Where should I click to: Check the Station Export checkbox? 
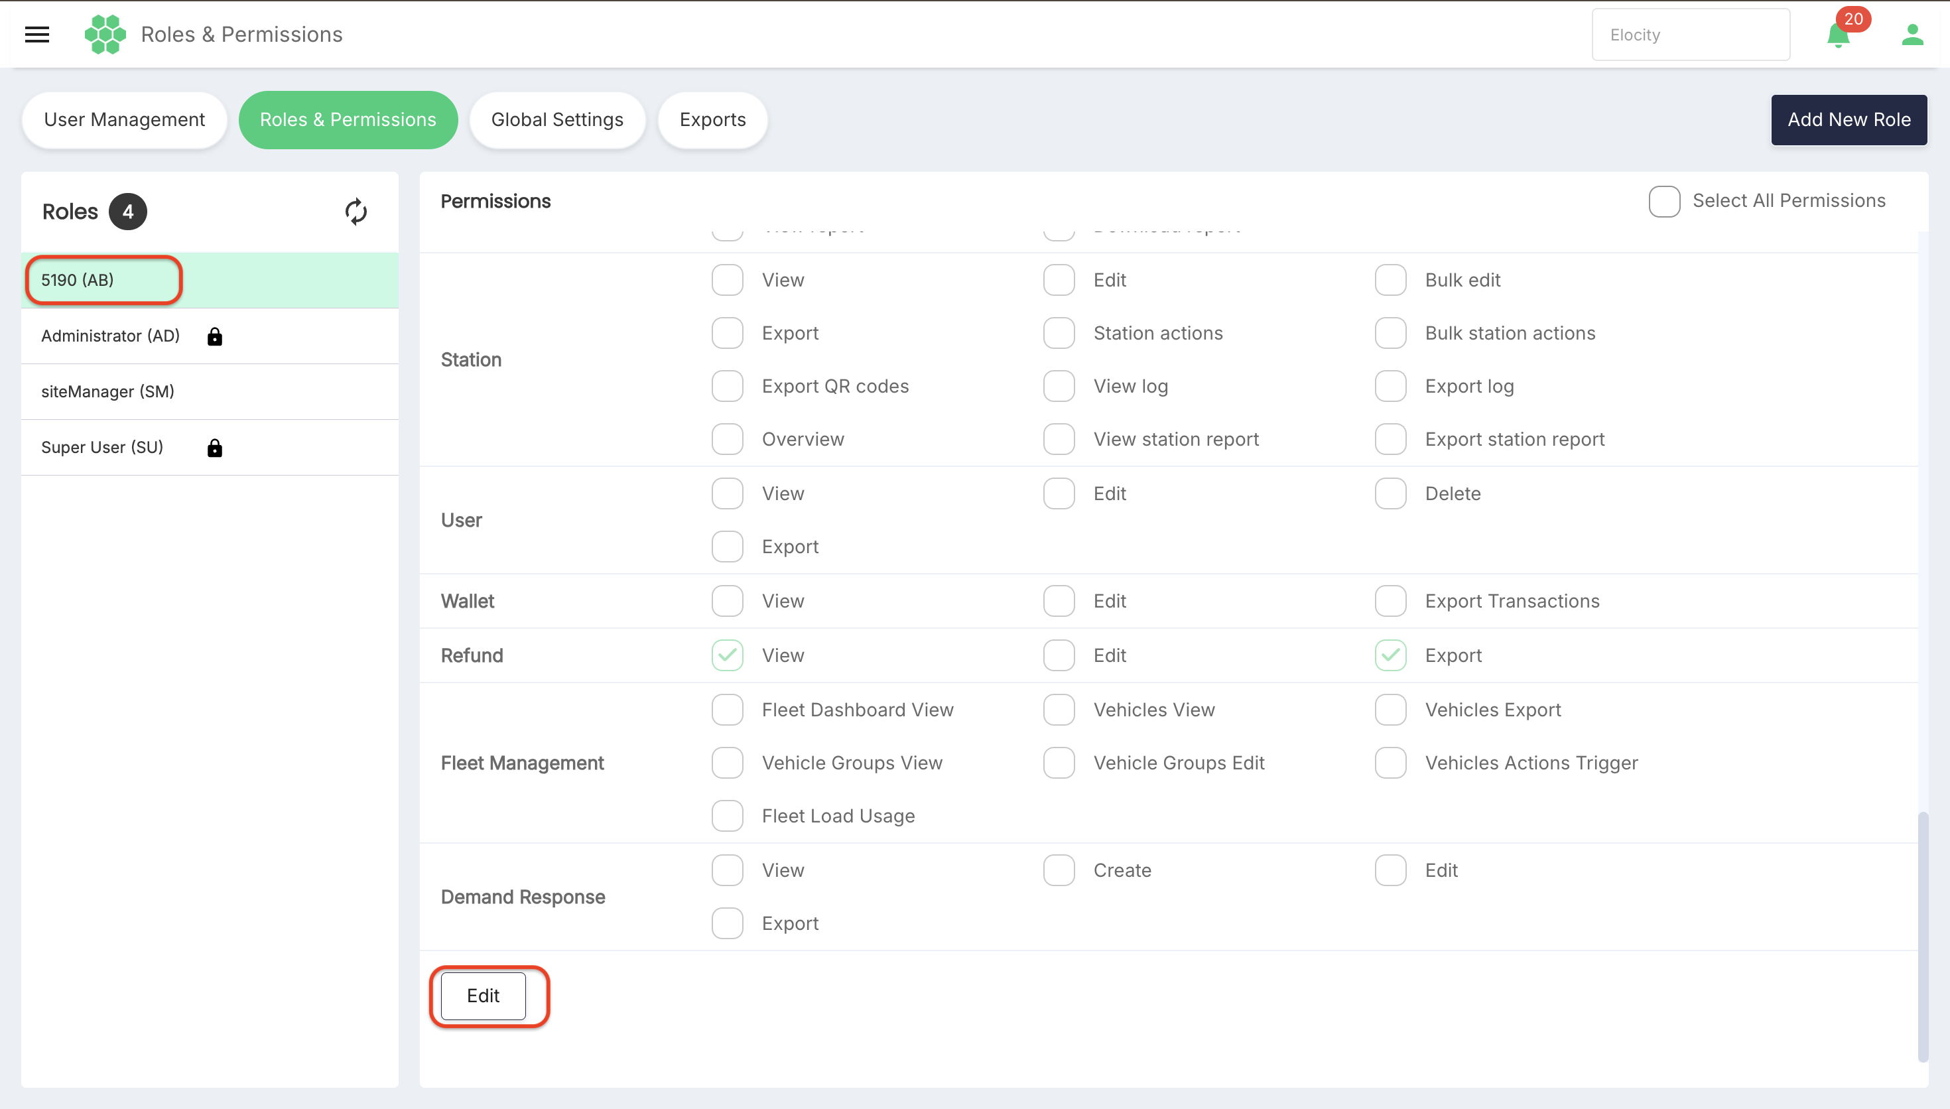click(727, 333)
